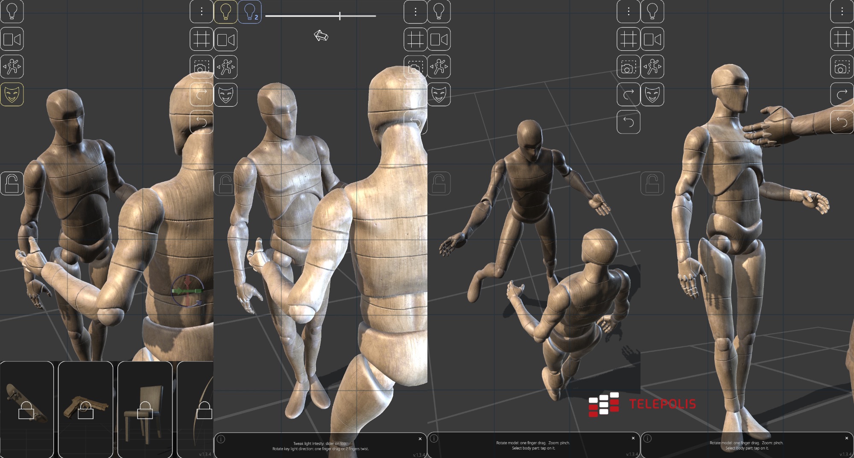Toggle the bright unlocked padlock icon
The width and height of the screenshot is (854, 458).
coord(12,184)
